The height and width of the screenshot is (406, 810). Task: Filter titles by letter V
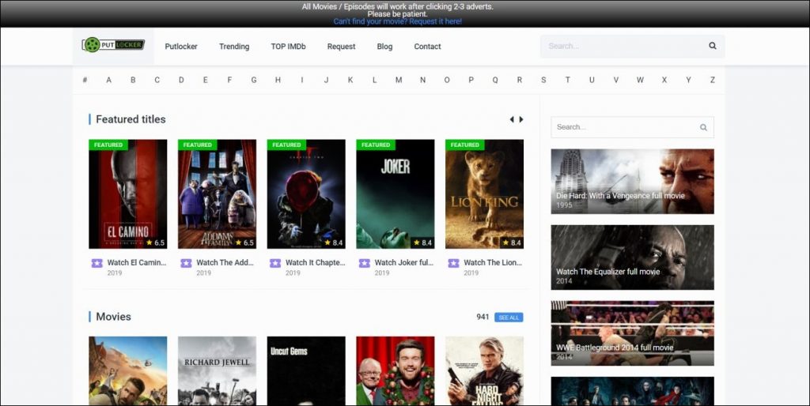coord(615,80)
